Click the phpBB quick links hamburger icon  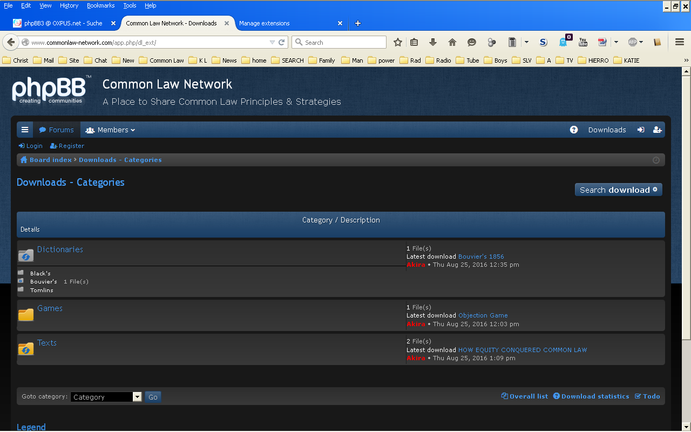tap(25, 130)
